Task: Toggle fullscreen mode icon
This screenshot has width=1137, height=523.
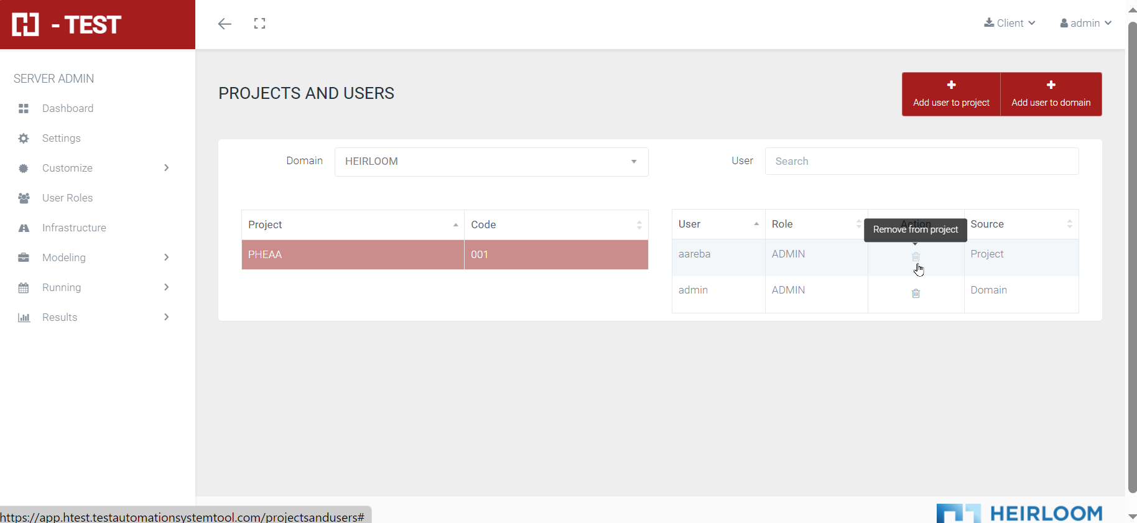Action: click(x=259, y=24)
